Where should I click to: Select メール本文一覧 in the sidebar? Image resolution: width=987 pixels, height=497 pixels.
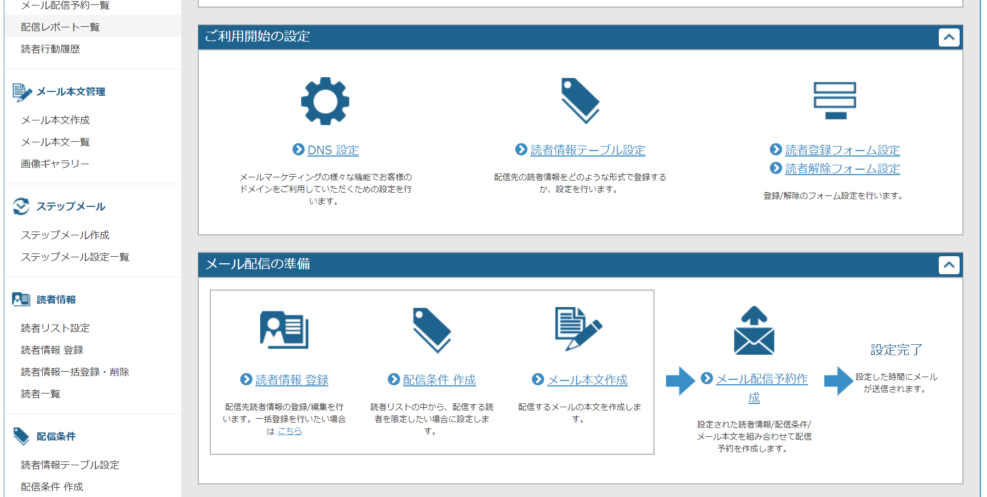55,142
